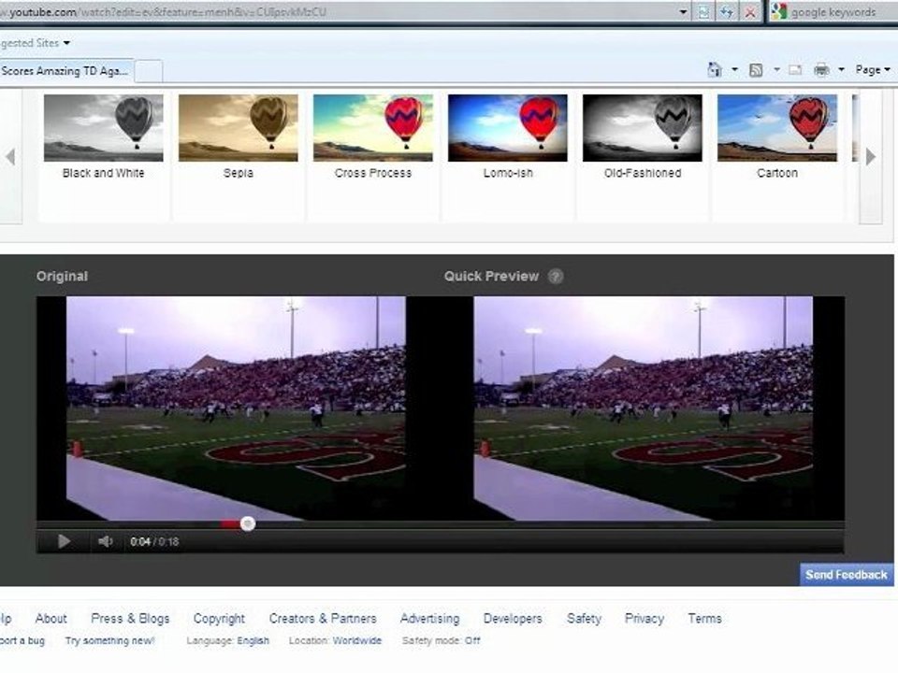Open a new blank browser tab
The image size is (898, 673).
(149, 73)
